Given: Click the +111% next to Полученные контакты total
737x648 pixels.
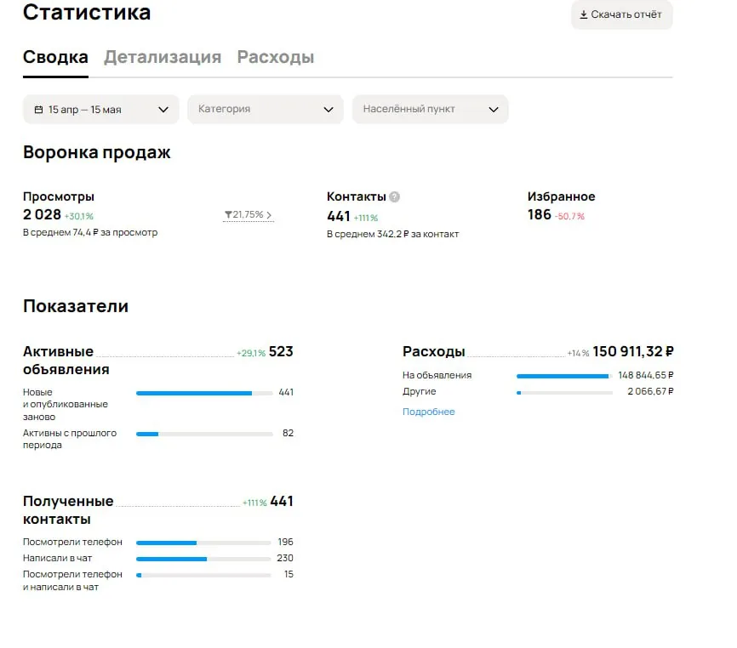Looking at the screenshot, I should tap(254, 503).
